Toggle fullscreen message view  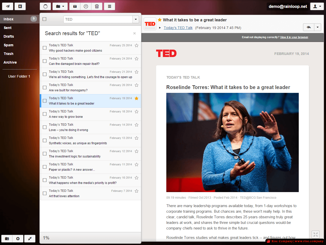316,234
